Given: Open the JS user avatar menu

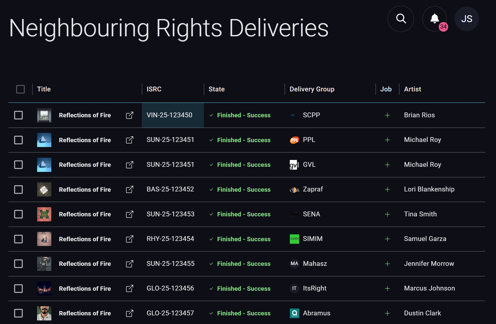Looking at the screenshot, I should pos(467,19).
